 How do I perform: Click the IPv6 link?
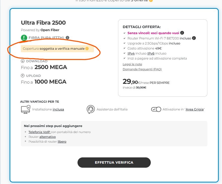tap(151, 53)
